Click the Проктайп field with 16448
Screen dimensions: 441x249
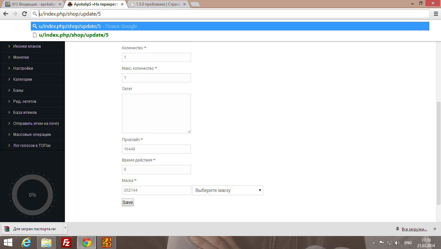point(156,149)
